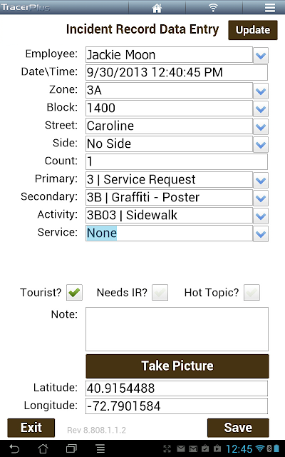Image resolution: width=285 pixels, height=457 pixels.
Task: Tap the Wi-Fi signal icon in header
Action: [213, 8]
